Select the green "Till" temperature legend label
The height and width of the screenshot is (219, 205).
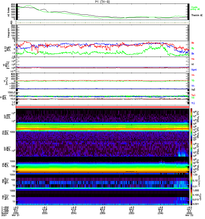pyautogui.click(x=193, y=98)
